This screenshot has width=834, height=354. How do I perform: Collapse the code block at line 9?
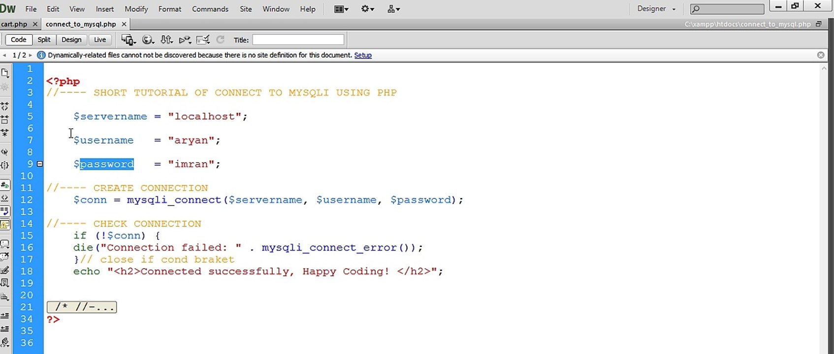pyautogui.click(x=40, y=164)
